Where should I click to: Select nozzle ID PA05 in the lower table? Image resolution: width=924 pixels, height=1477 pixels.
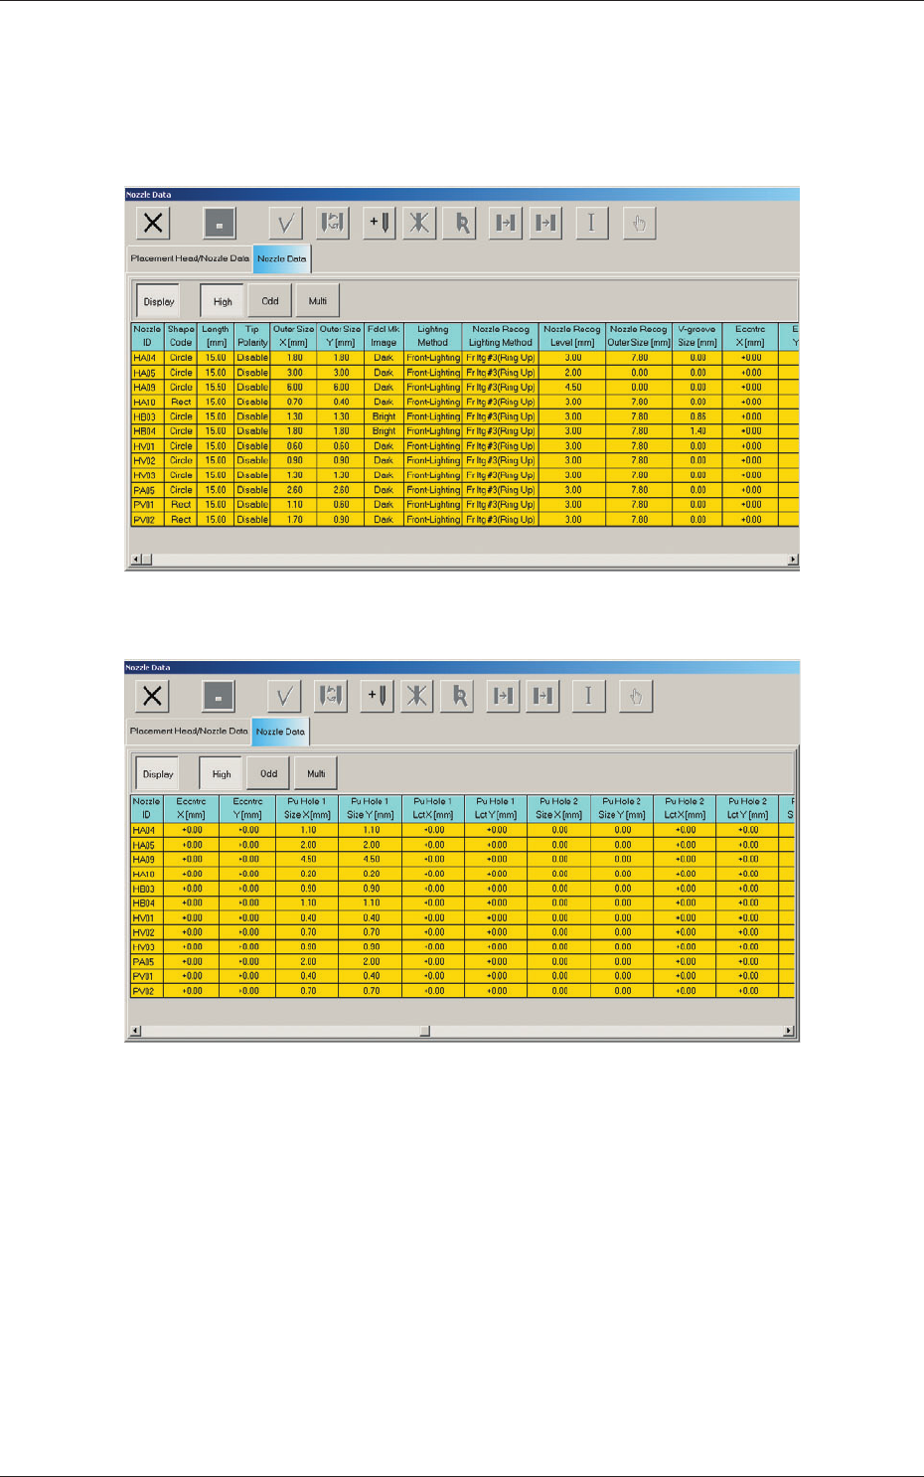coord(146,962)
